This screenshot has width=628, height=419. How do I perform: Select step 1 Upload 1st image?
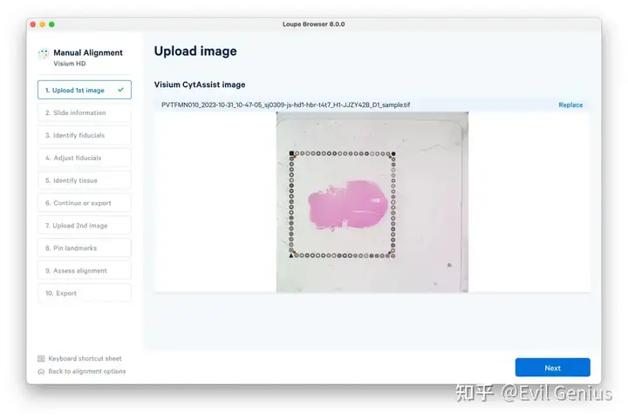85,90
